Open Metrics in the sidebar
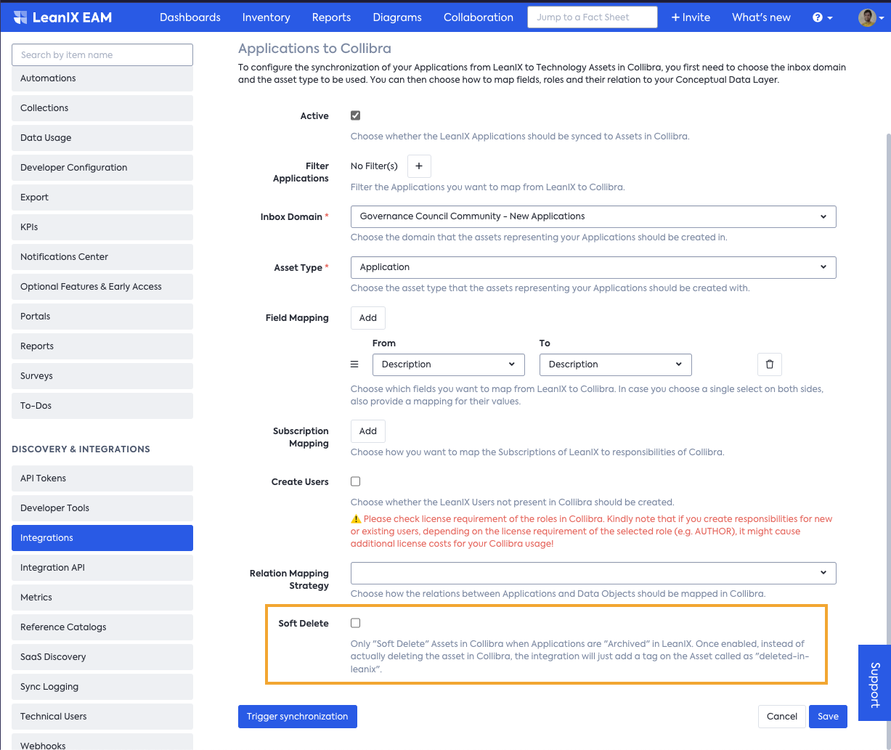This screenshot has width=891, height=750. tap(102, 598)
